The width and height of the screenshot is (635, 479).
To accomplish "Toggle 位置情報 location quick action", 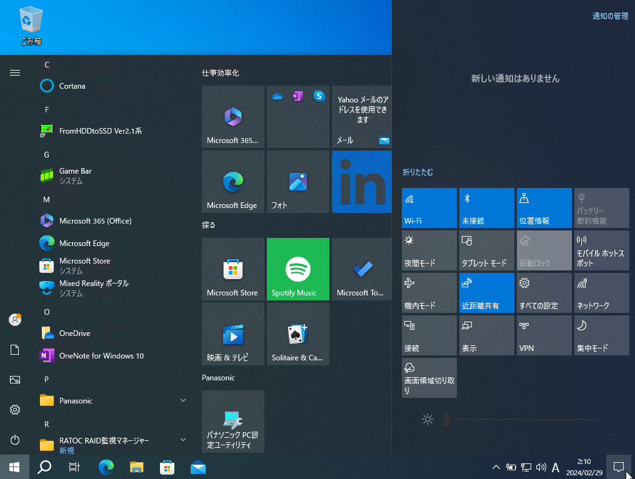I will (544, 208).
